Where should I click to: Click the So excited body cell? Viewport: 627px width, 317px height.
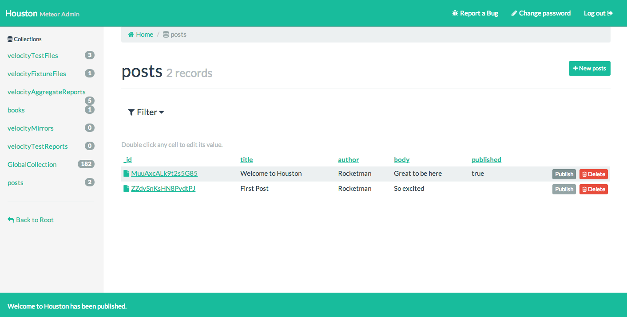pyautogui.click(x=409, y=189)
